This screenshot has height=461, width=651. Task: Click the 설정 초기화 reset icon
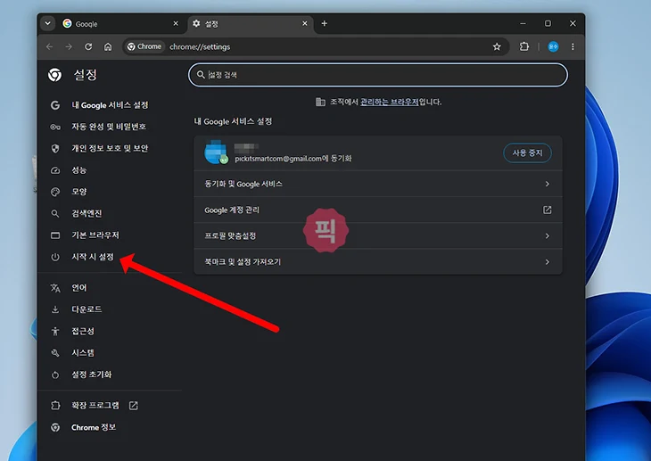pyautogui.click(x=55, y=375)
